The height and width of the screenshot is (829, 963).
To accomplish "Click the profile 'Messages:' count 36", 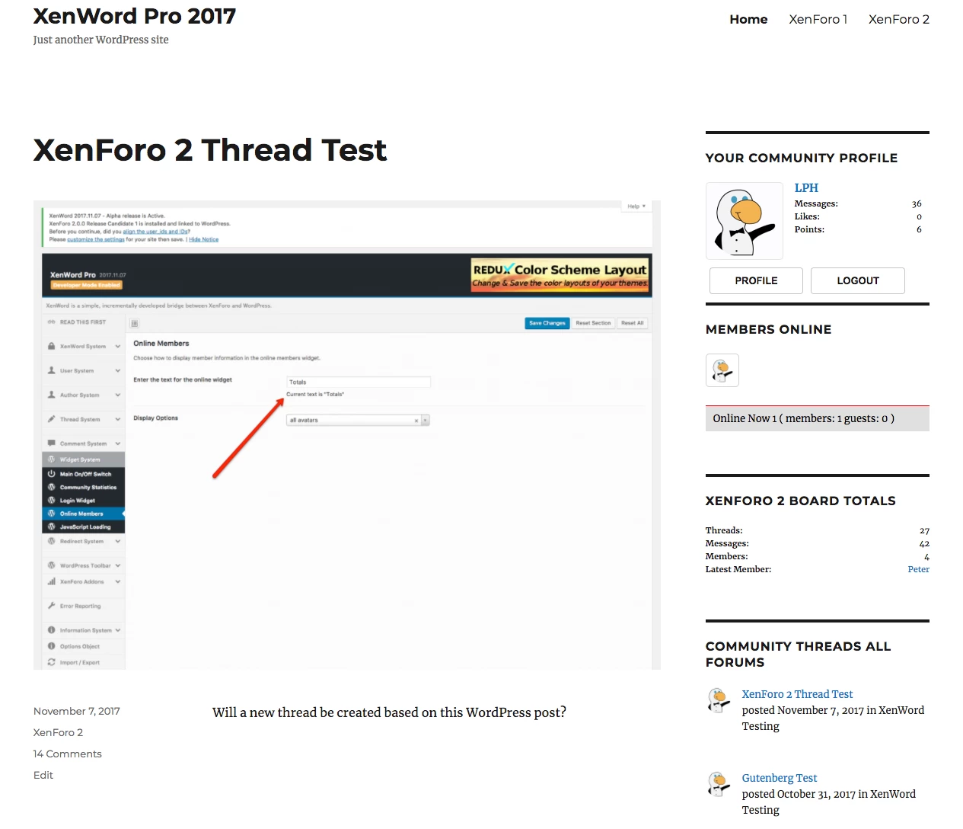I will 917,203.
